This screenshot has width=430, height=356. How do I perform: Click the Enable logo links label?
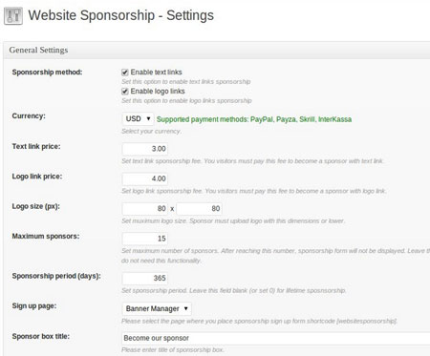click(158, 92)
